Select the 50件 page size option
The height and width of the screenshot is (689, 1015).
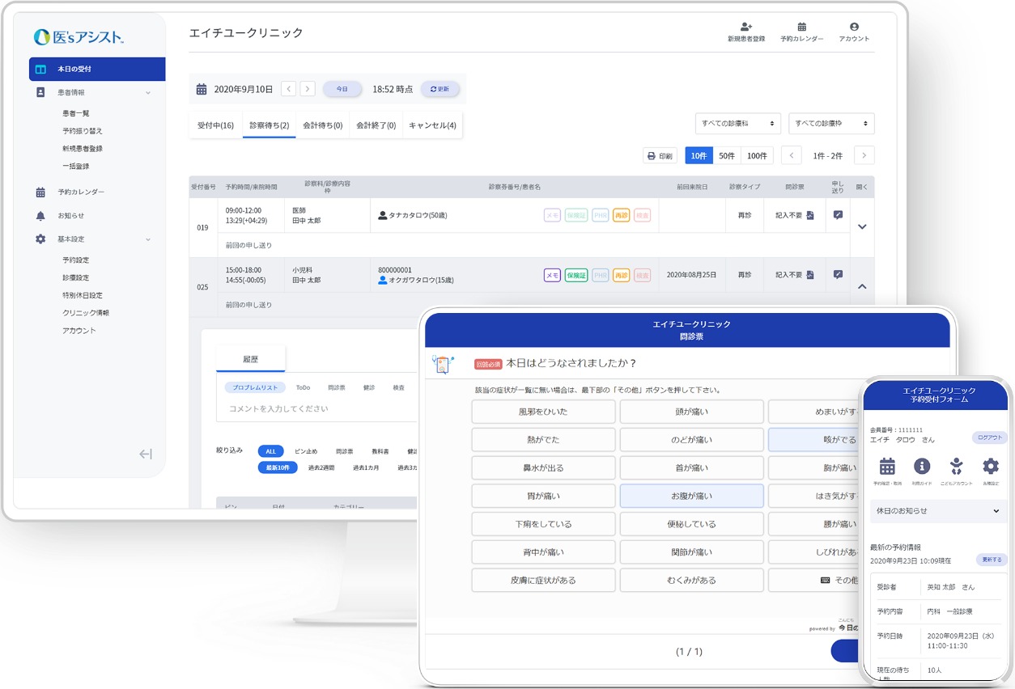[727, 156]
